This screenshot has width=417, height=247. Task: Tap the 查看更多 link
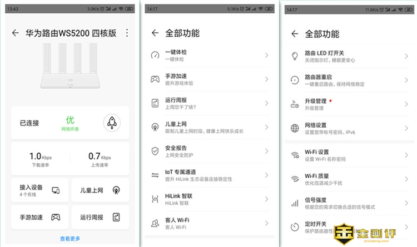tap(70, 239)
